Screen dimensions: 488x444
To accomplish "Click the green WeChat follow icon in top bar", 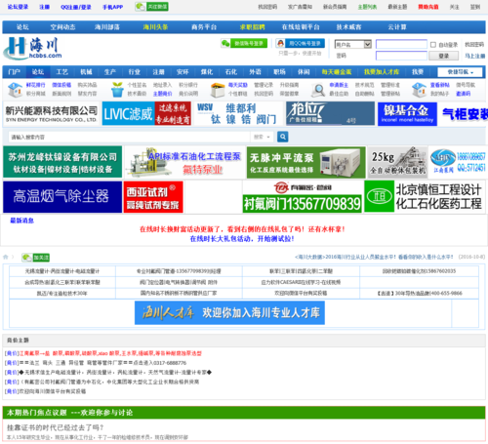I will click(151, 7).
